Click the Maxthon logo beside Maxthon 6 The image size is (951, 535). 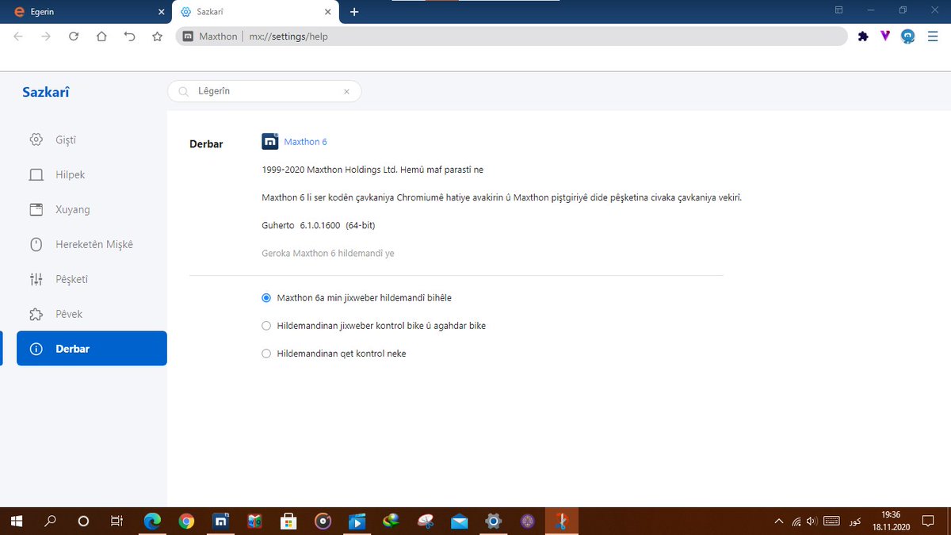pos(269,141)
